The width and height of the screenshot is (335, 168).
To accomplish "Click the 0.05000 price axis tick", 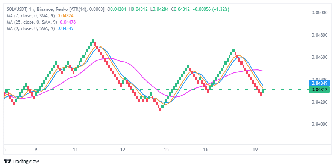I will tap(320, 13).
